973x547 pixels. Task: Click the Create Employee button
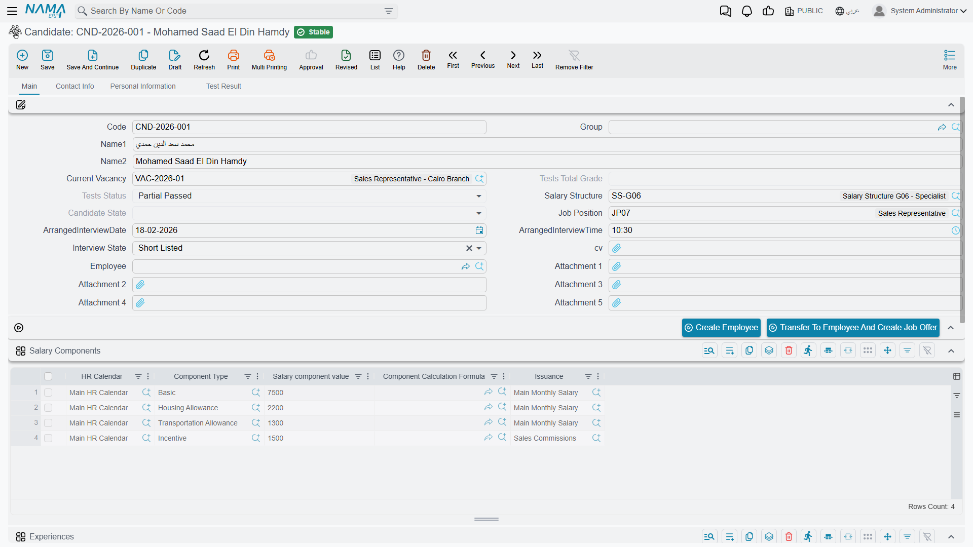(x=721, y=328)
